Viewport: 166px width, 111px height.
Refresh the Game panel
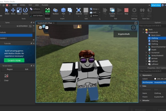point(30,26)
